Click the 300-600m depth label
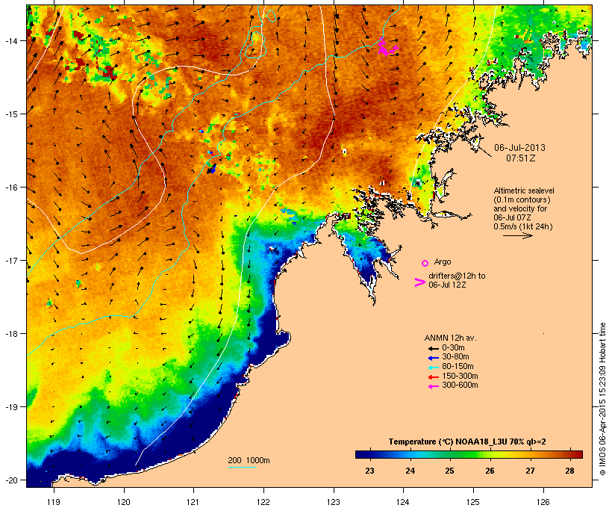Image resolution: width=612 pixels, height=508 pixels. [x=460, y=385]
